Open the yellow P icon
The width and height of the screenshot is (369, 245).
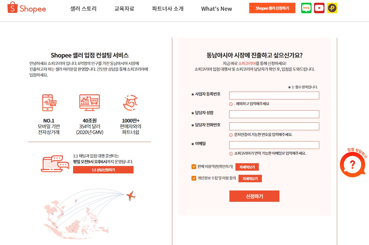coord(332,8)
